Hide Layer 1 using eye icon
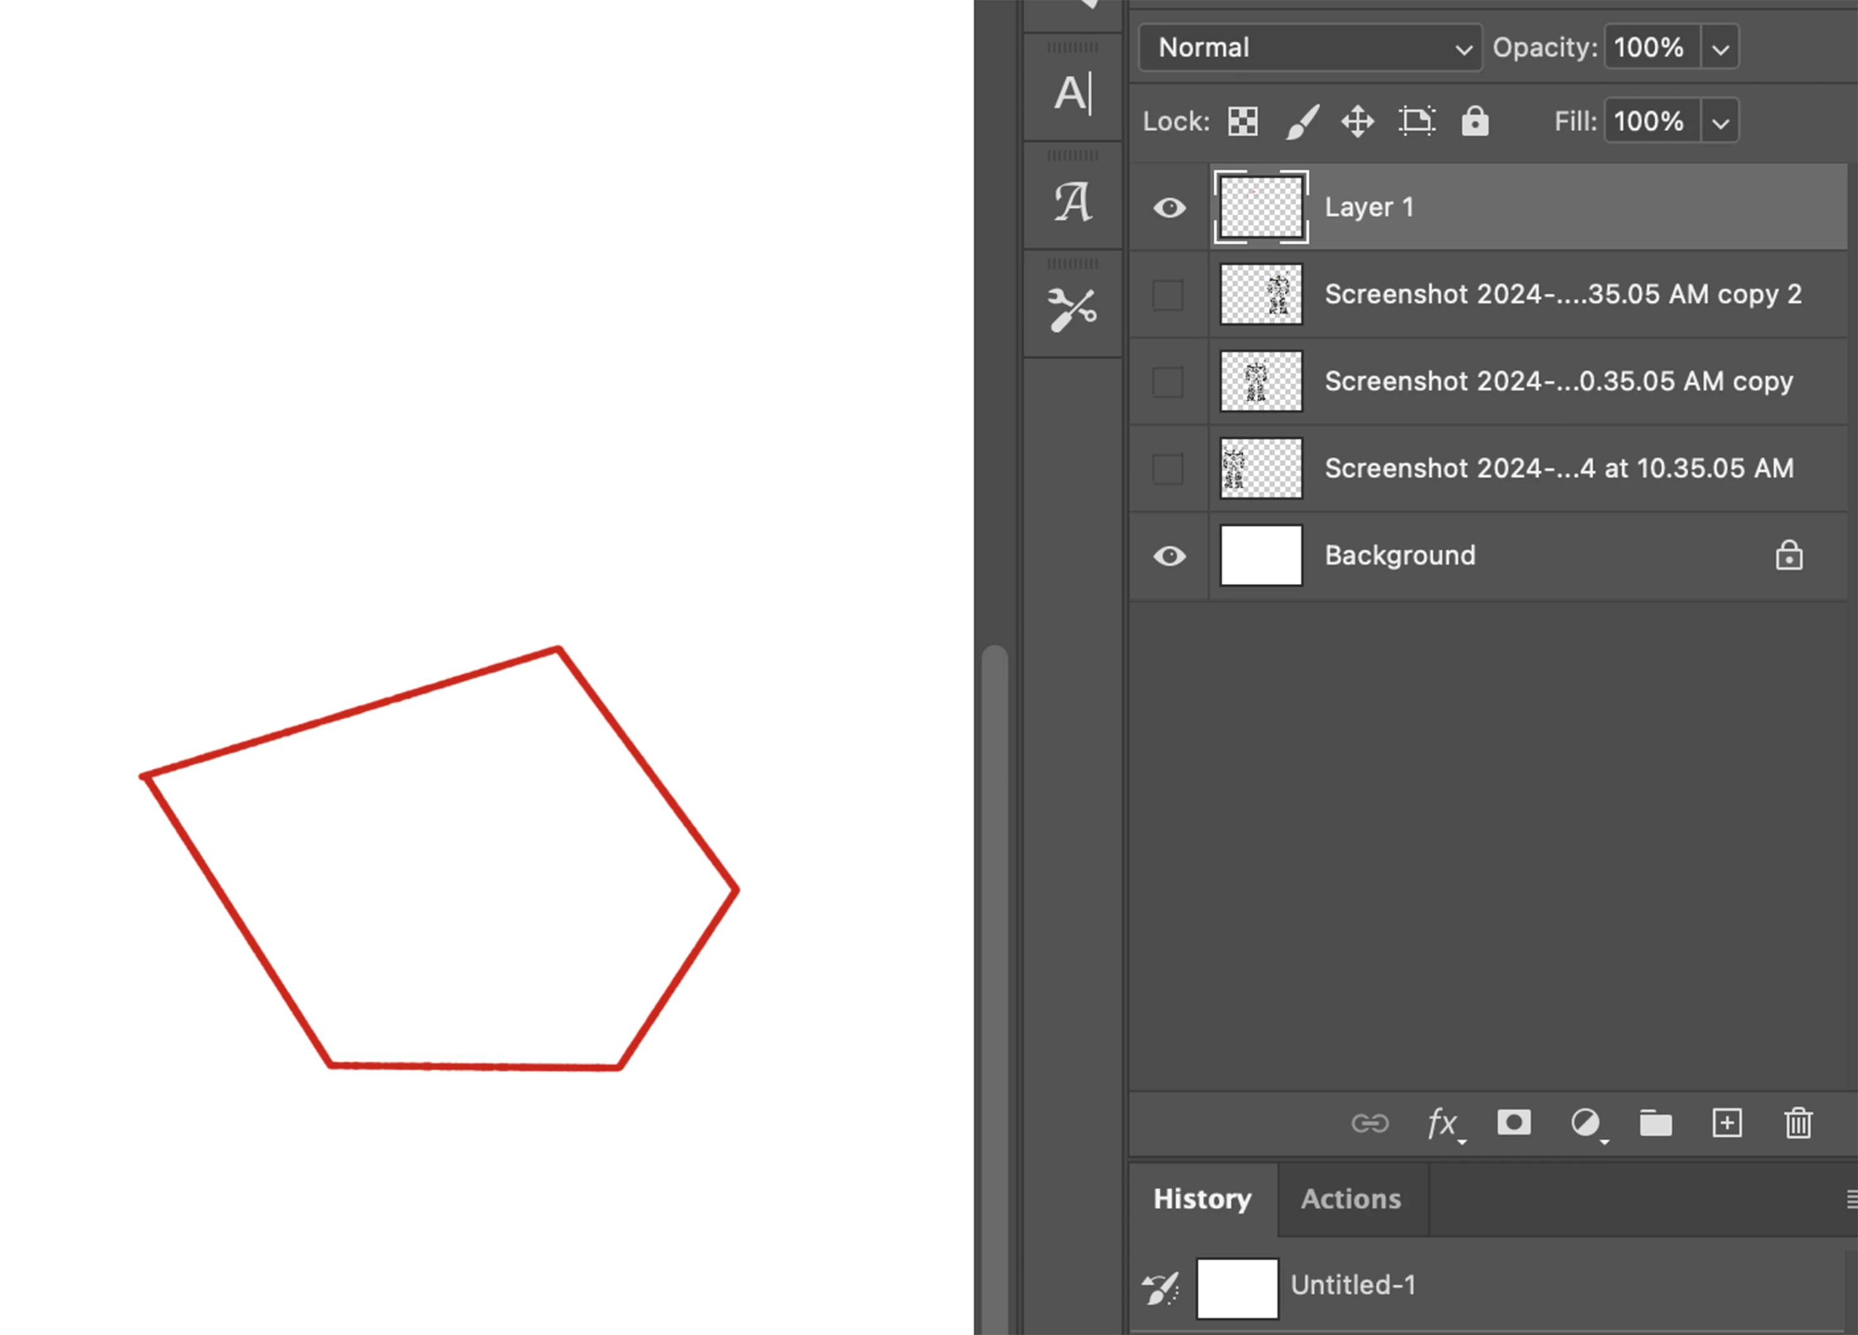 coord(1169,208)
